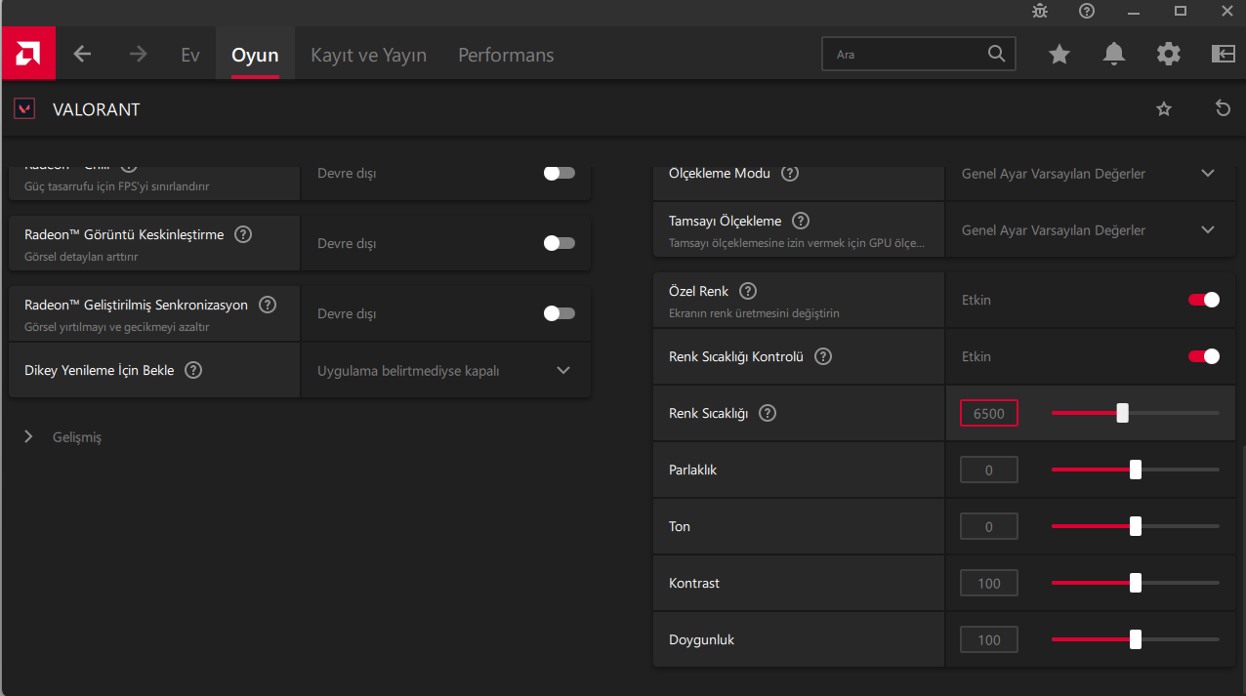
Task: Open the favorites star in the top bar
Action: tap(1059, 55)
